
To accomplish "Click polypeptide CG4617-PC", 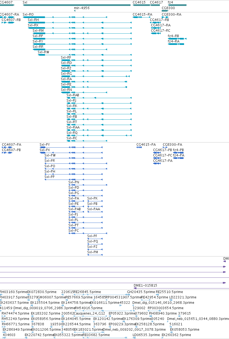I will [x=163, y=155].
